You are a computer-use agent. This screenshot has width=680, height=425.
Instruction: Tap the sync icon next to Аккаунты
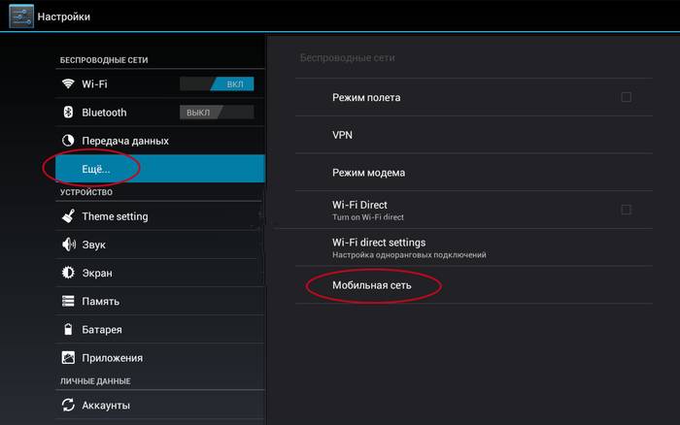tap(68, 405)
